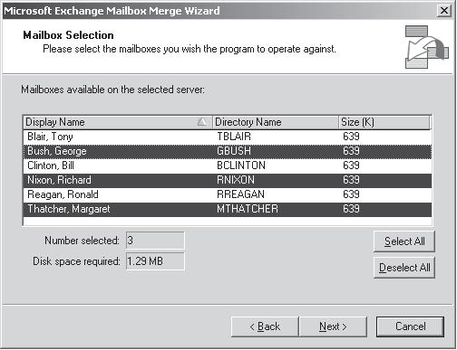The height and width of the screenshot is (350, 457).
Task: Select the Bush, George mailbox row
Action: click(228, 151)
